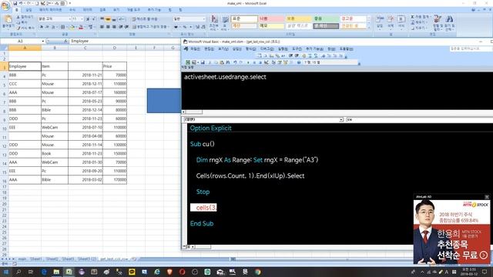Click the Save icon in VBA toolbar

pos(203,62)
